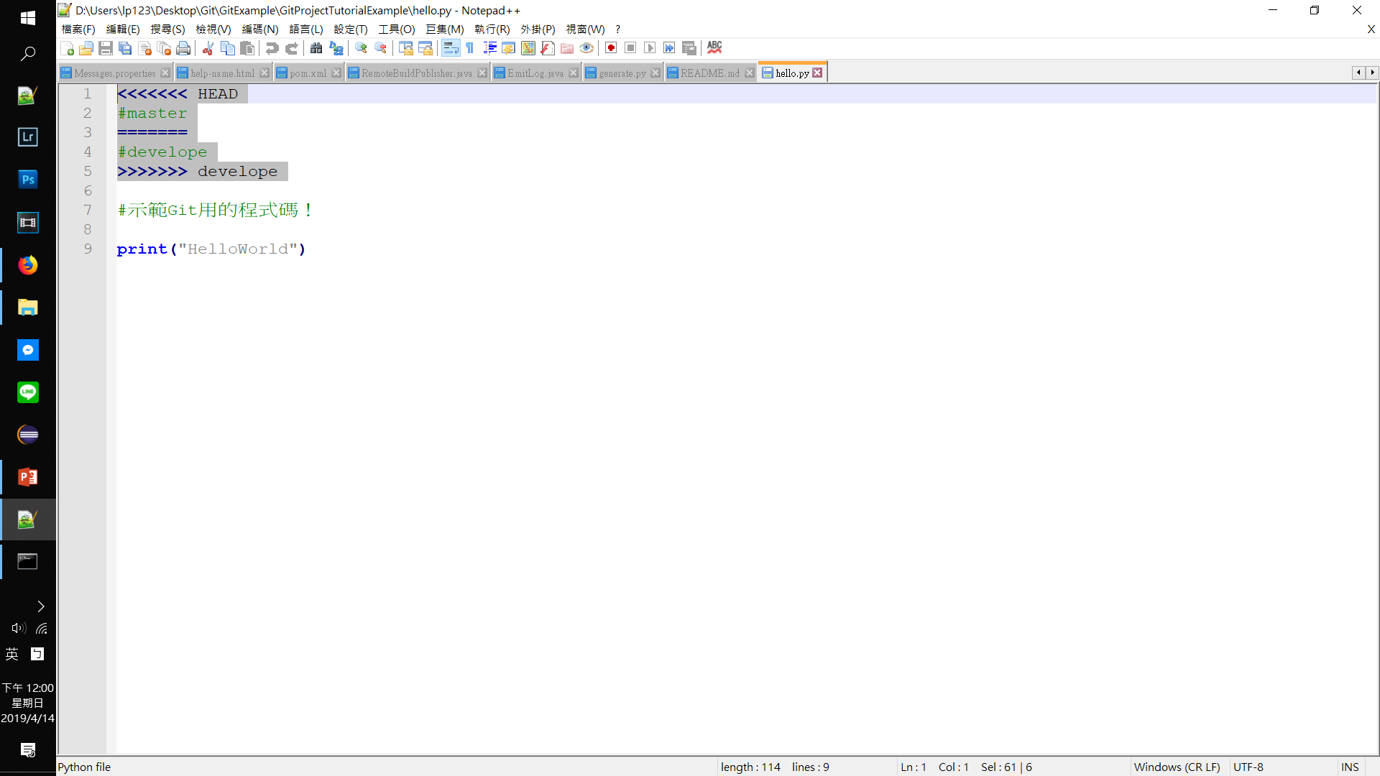1380x776 pixels.
Task: Click the Print toolbar icon
Action: coord(183,48)
